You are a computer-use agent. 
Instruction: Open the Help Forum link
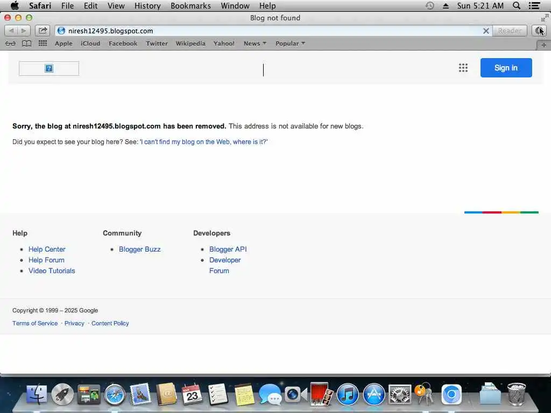(46, 260)
